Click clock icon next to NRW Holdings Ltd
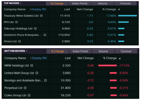 (32, 65)
